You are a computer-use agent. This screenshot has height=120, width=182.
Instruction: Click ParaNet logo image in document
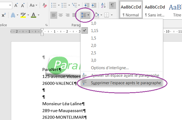[63, 65]
